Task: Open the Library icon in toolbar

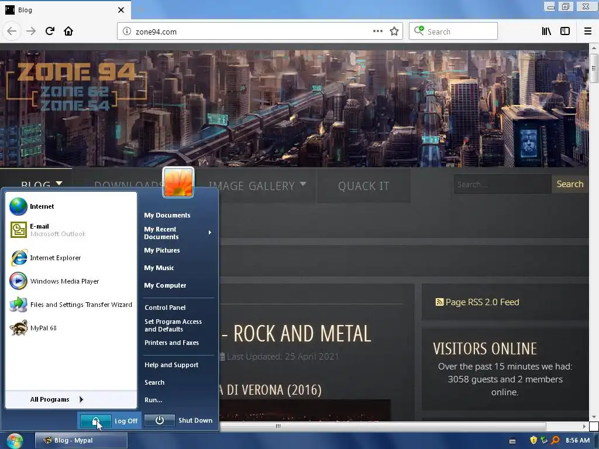Action: 546,32
